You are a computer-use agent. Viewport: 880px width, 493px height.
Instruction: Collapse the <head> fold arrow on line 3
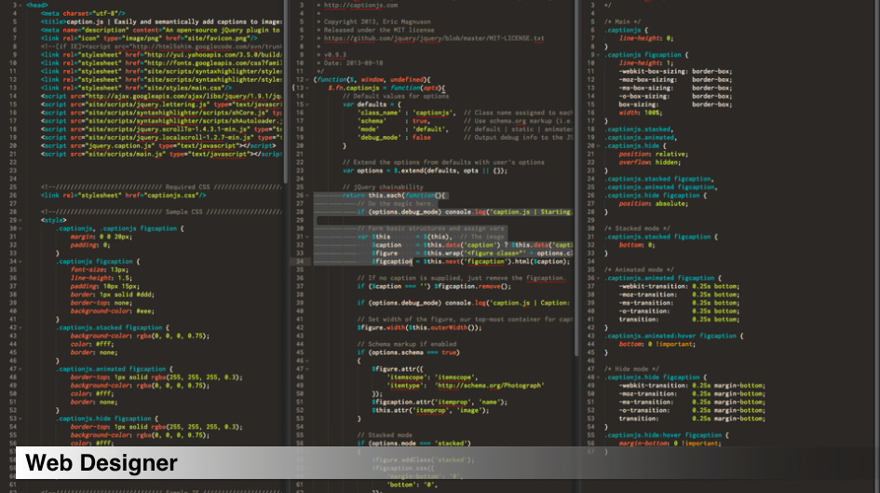pos(20,5)
